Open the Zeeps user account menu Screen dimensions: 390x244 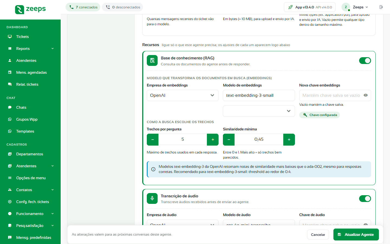pos(355,7)
